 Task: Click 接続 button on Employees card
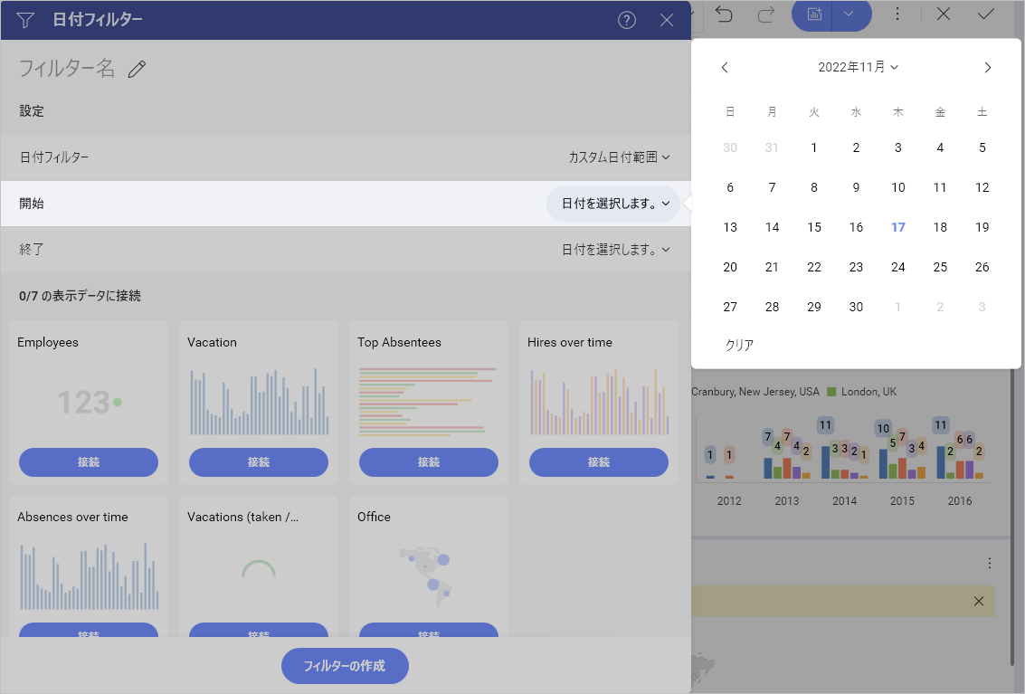(89, 461)
